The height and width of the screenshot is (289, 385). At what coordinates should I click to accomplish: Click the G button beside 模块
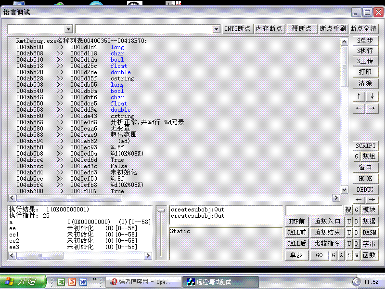[x=357, y=210]
